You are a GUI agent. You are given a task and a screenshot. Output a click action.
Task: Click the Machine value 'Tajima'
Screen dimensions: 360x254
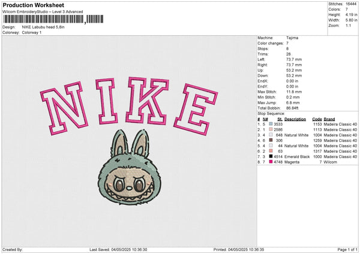click(x=292, y=38)
